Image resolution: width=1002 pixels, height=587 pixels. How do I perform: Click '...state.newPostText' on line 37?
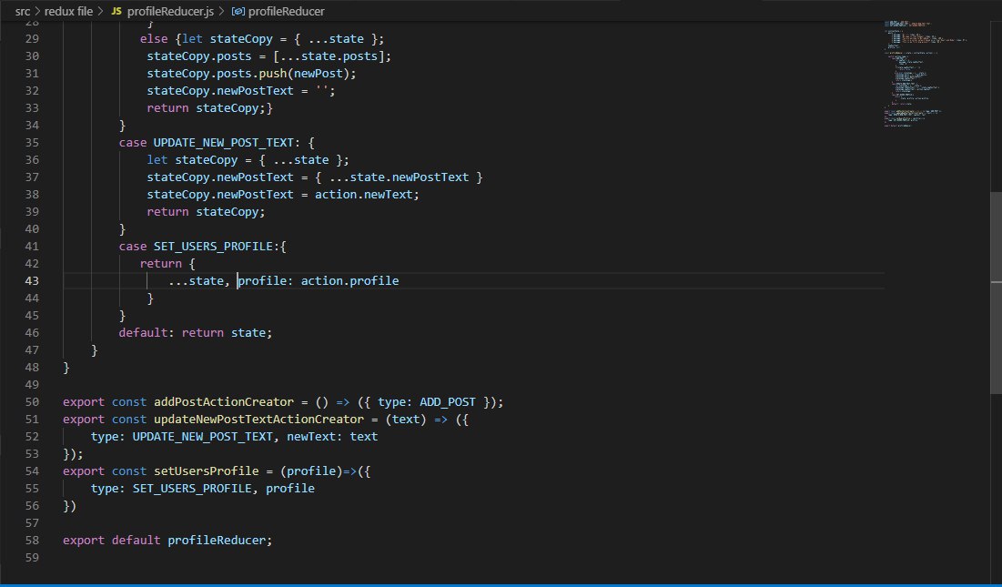[399, 177]
